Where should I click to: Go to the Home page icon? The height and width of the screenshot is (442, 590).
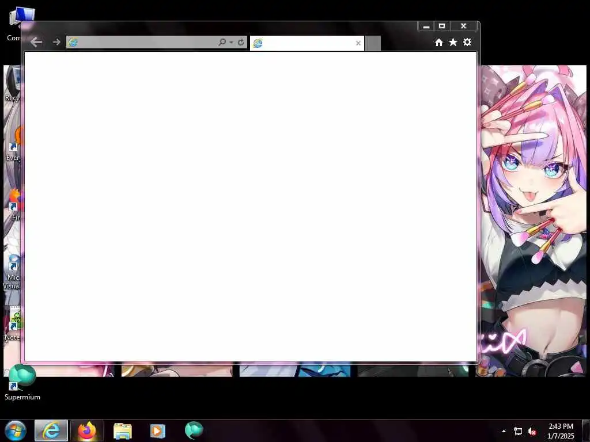[438, 43]
